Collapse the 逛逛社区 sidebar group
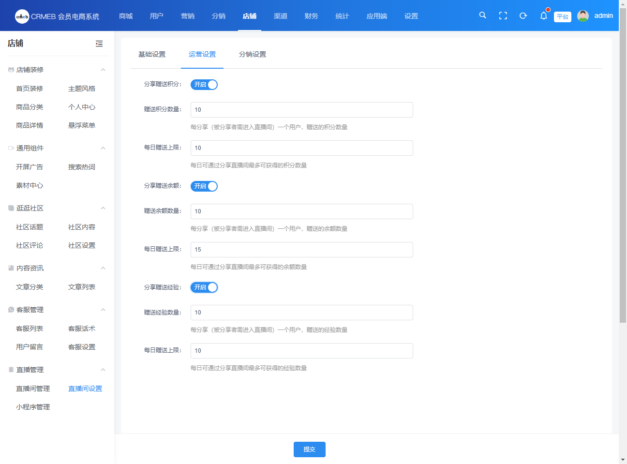 [x=103, y=208]
